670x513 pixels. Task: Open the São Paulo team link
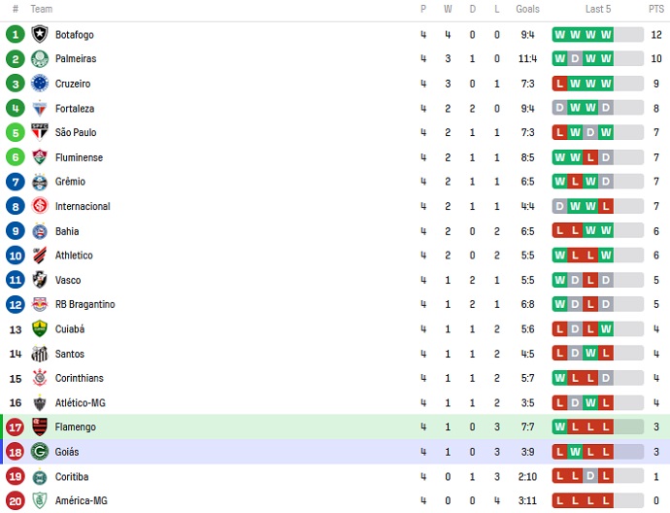[76, 132]
